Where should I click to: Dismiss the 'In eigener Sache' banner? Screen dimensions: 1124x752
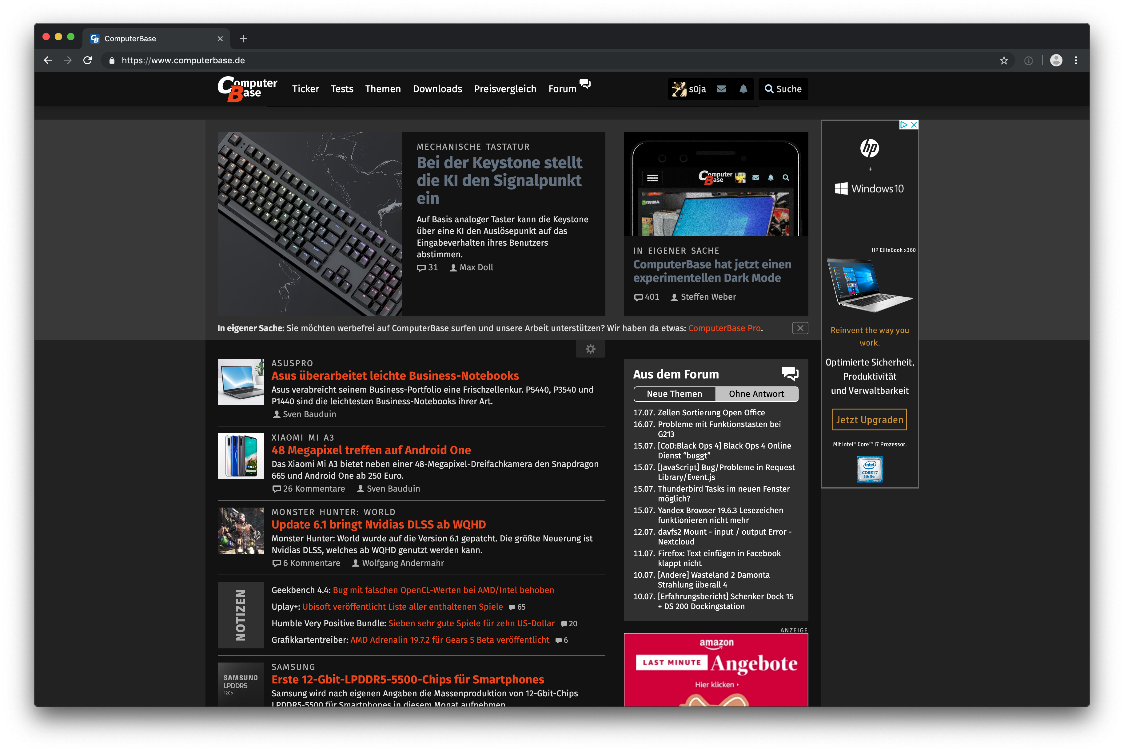click(800, 328)
